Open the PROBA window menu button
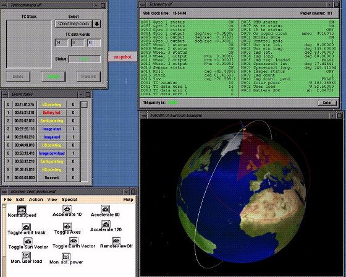This screenshot has height=277, width=346. click(x=143, y=115)
